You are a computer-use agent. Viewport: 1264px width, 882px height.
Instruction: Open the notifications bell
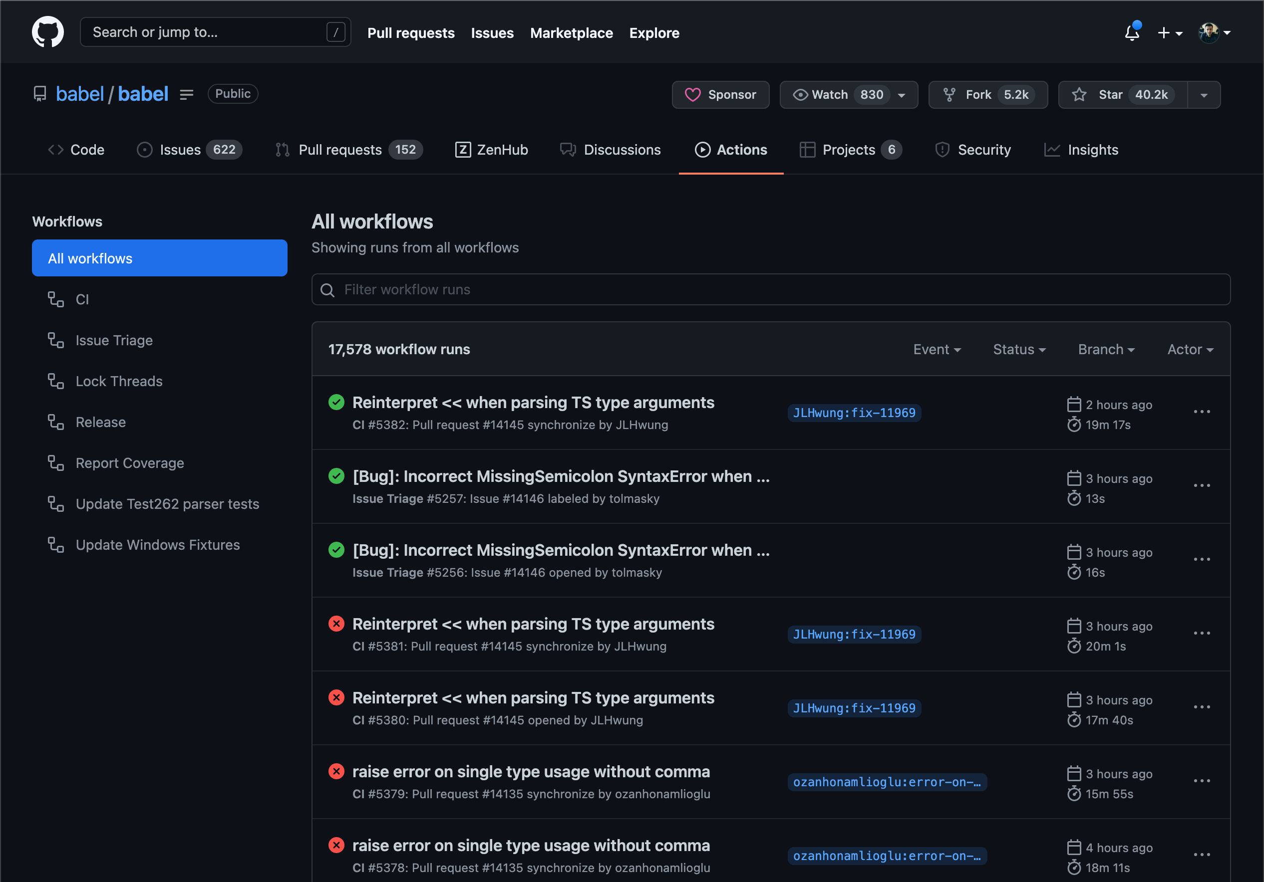[x=1132, y=32]
